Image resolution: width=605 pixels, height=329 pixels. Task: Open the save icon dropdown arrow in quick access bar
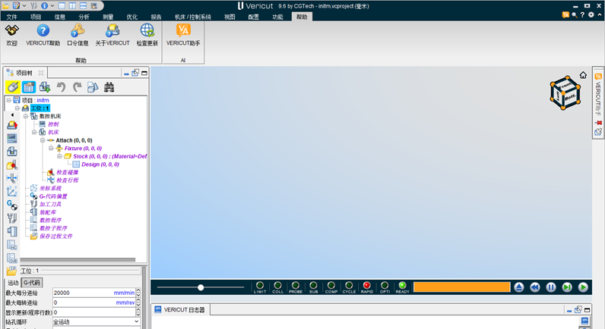pos(24,6)
